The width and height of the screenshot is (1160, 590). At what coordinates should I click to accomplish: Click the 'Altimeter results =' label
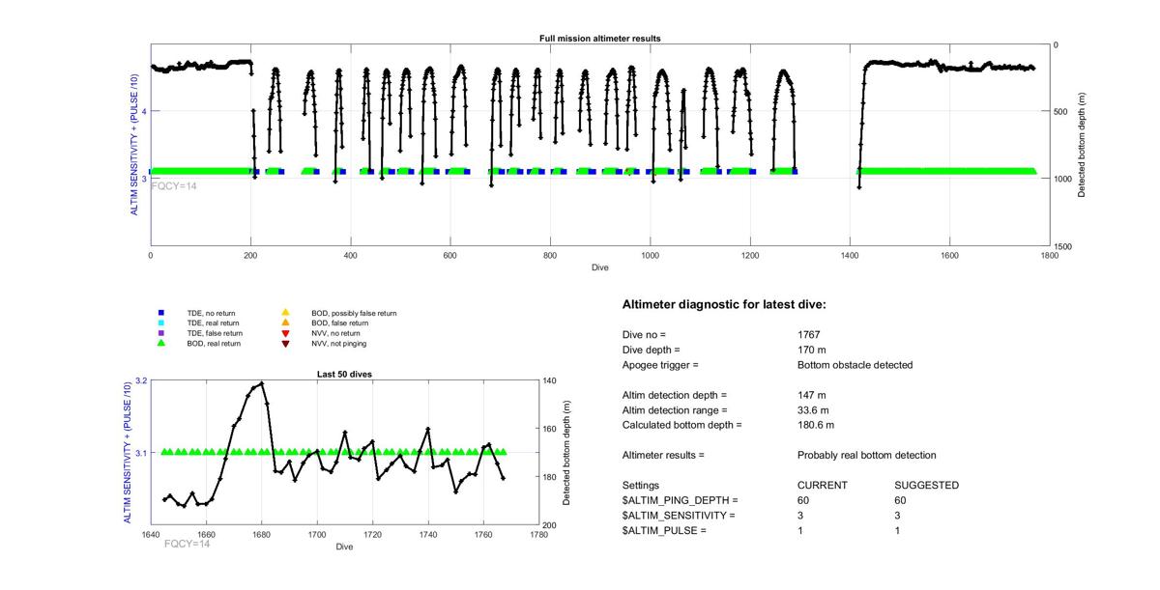click(664, 455)
